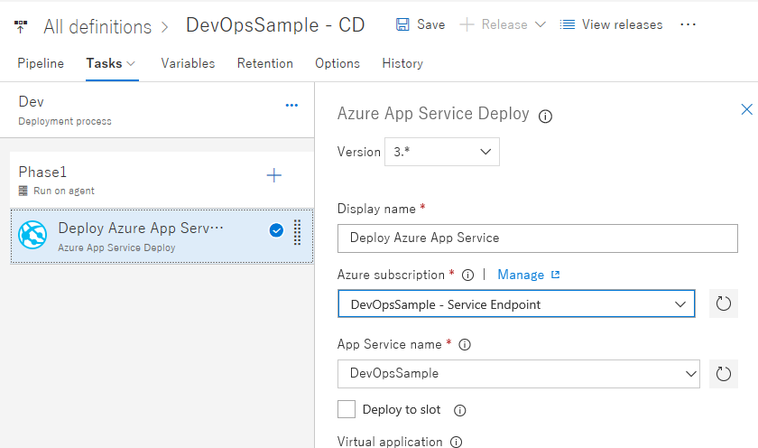Enable the Deploy to slot checkbox
Viewport: 758px width, 448px height.
click(347, 409)
